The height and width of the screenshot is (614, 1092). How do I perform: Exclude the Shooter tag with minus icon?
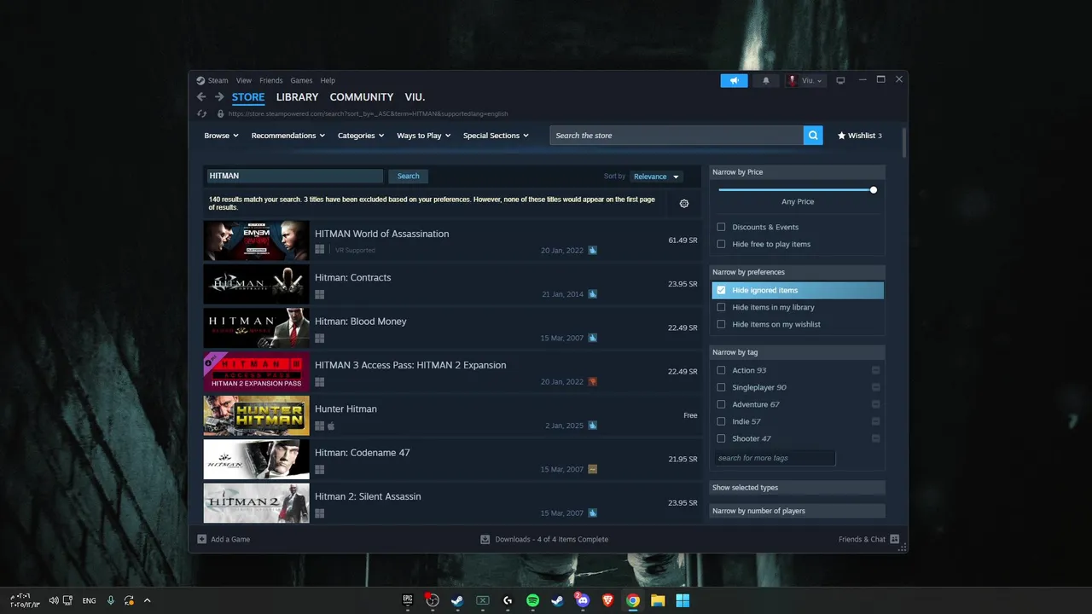875,438
